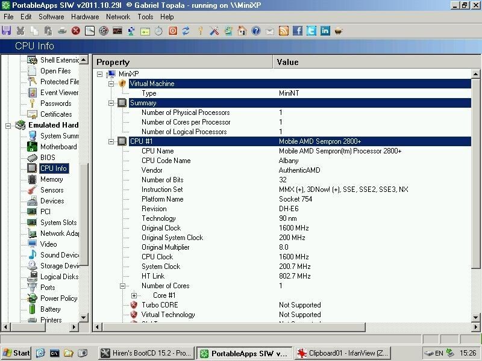The image size is (482, 361).
Task: Select Motherboard in the sidebar tree
Action: point(58,147)
